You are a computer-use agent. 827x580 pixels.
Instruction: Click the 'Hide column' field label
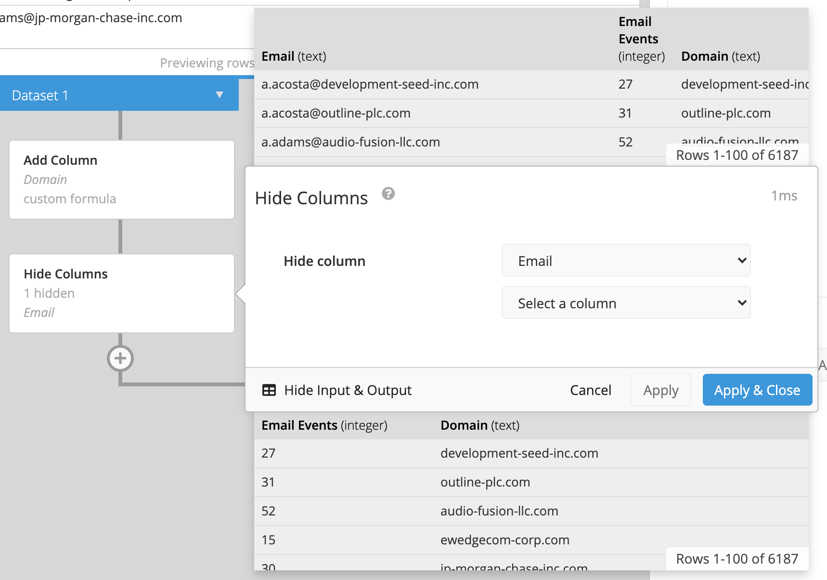324,261
